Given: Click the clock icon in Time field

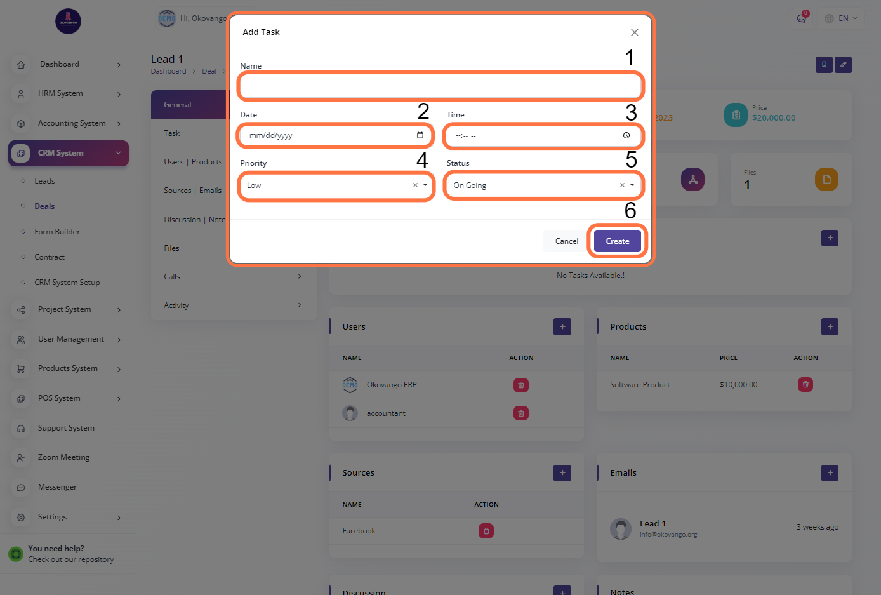Looking at the screenshot, I should pyautogui.click(x=626, y=135).
